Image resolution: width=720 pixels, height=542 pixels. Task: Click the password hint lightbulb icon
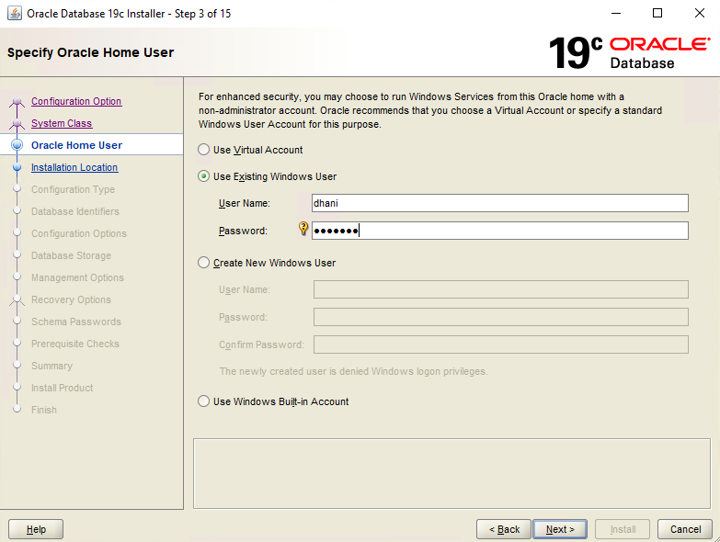point(303,228)
